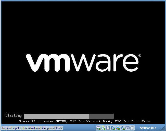Click the VMware logo in status bar
166x131 pixels.
point(148,128)
